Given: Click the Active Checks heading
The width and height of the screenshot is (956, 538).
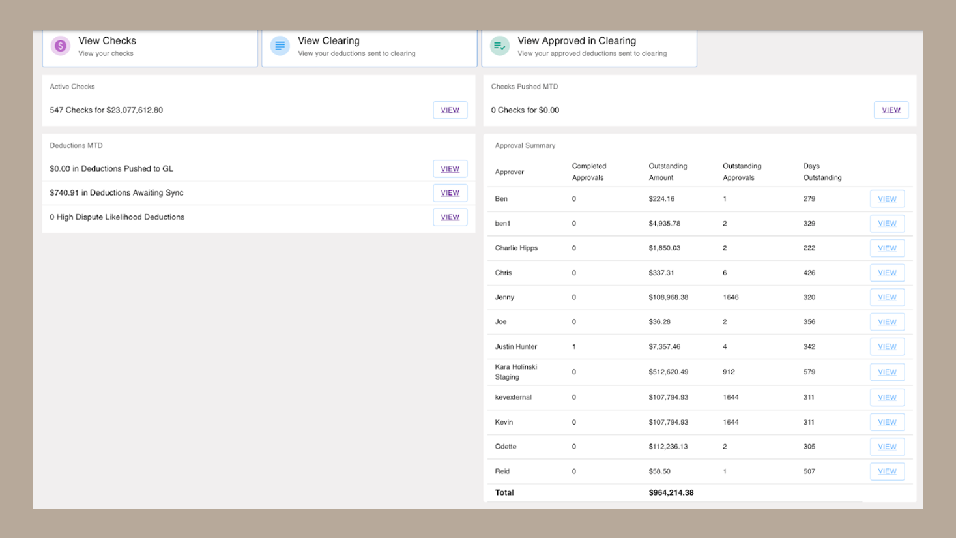Looking at the screenshot, I should tap(72, 87).
